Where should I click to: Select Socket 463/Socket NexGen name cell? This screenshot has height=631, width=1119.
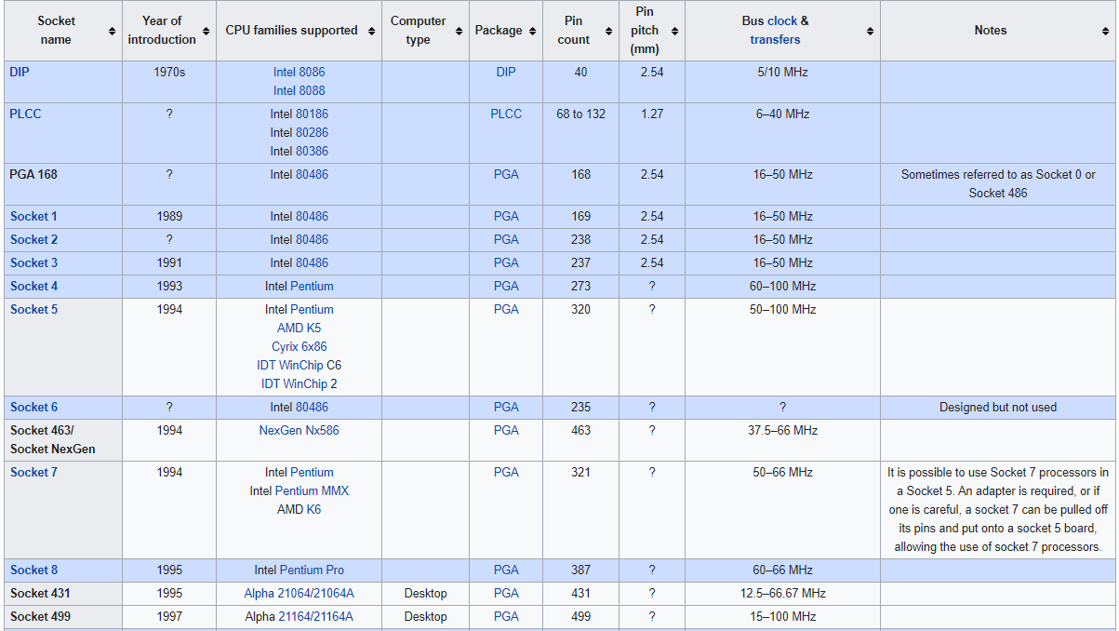(63, 440)
